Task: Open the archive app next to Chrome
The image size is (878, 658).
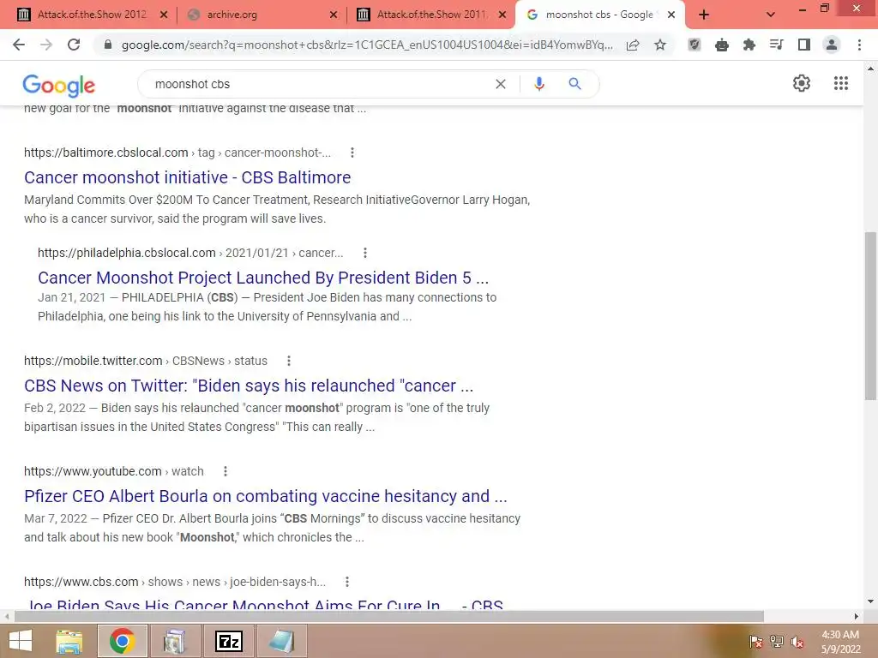Action: pos(175,641)
